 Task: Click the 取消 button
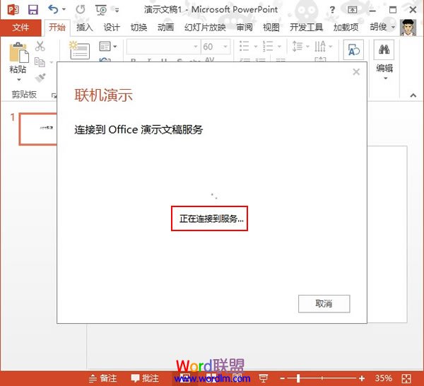(324, 304)
